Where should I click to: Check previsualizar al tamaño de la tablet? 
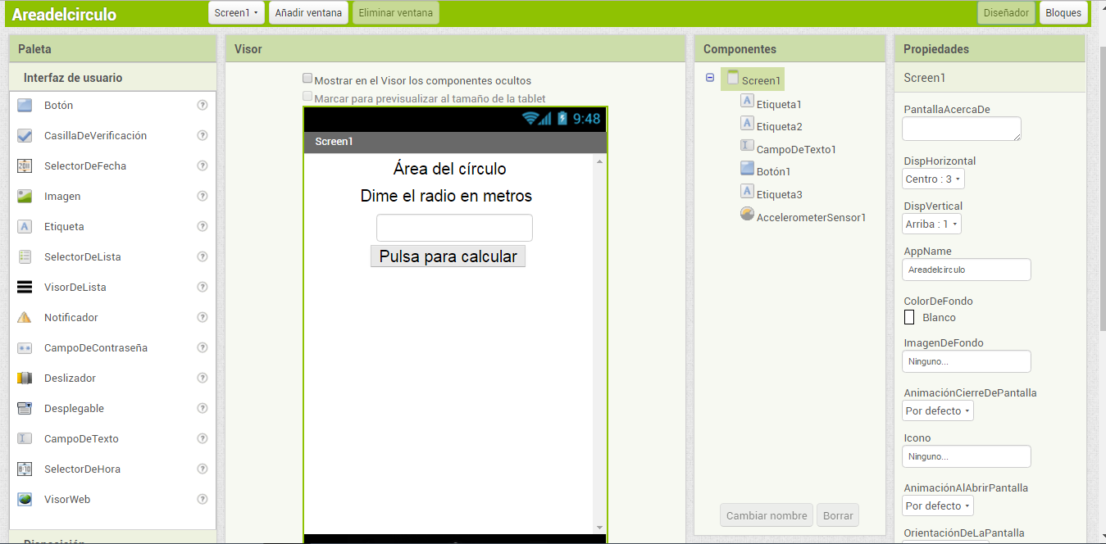coord(307,96)
